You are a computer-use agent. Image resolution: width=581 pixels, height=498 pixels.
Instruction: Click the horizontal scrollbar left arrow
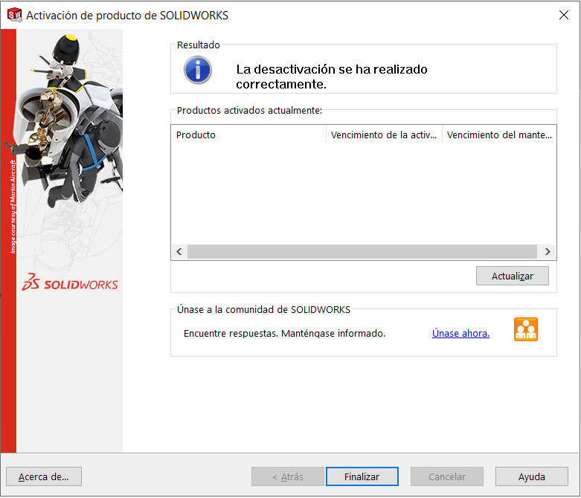pos(179,252)
